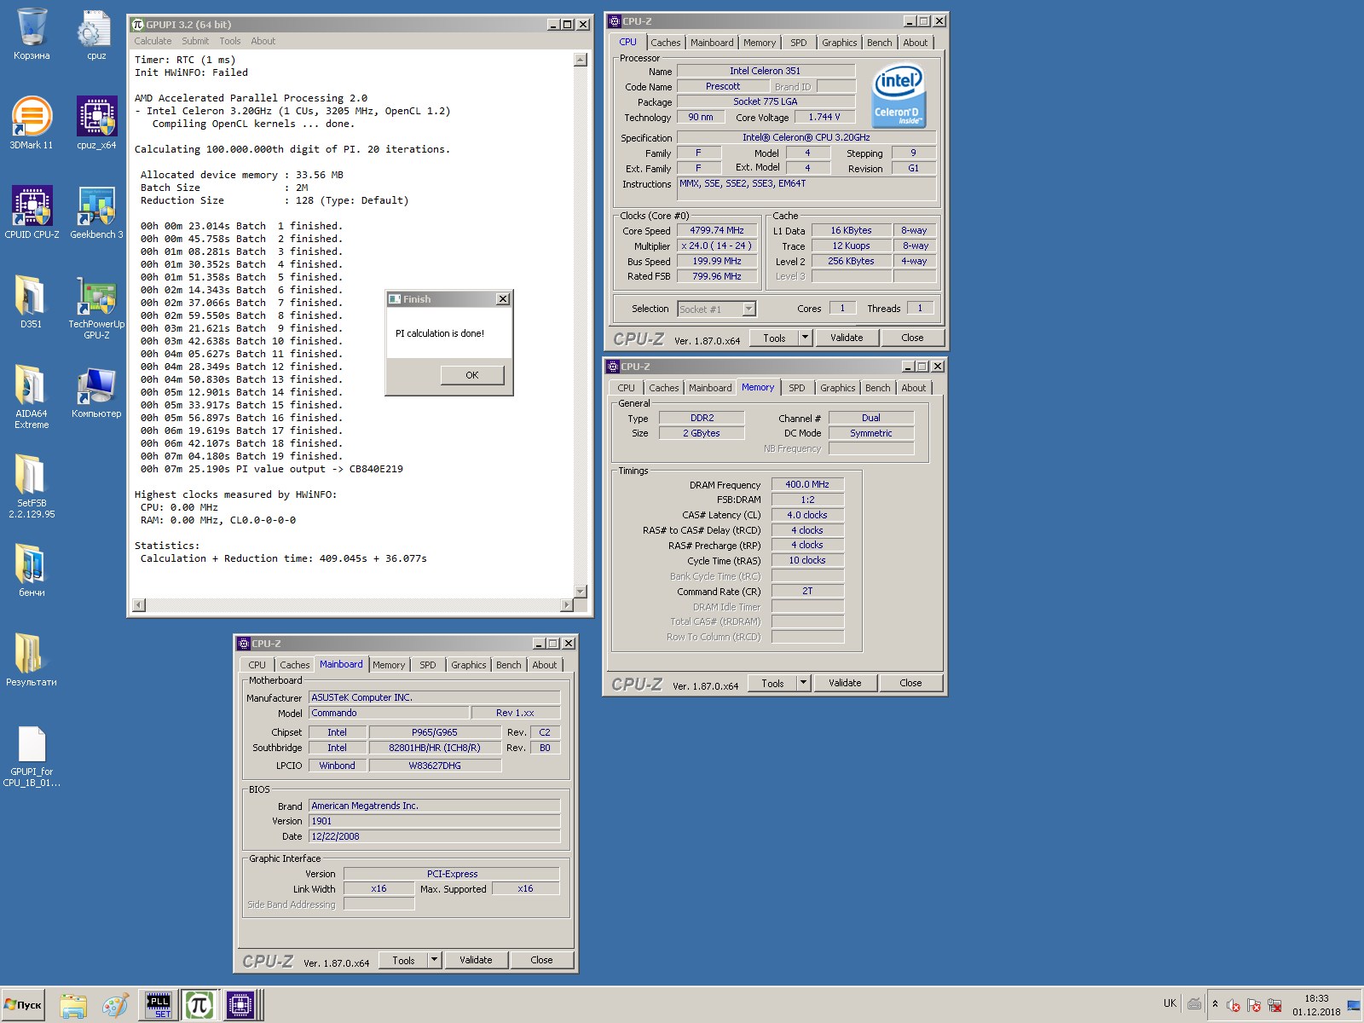Screen dimensions: 1364x1023
Task: Click GPUPI horizontal scrollbar left arrow
Action: pos(139,605)
